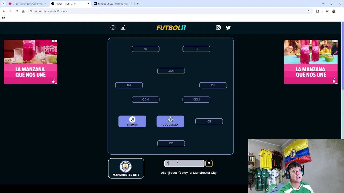This screenshot has height=193, width=344.
Task: Open the extensions puzzle icon
Action: [x=318, y=11]
